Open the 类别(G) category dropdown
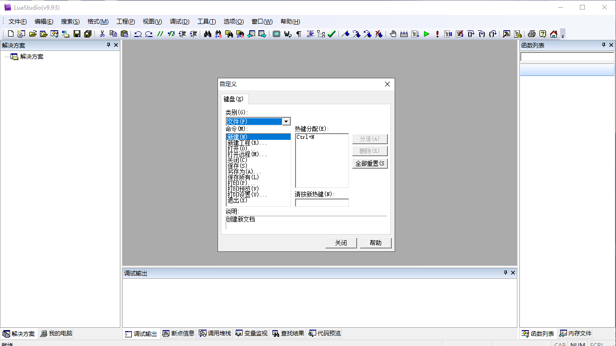Screen dimensions: 616x346 286,121
